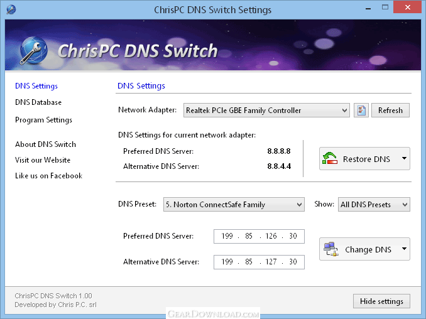Click the Refresh button
426x319 pixels.
pyautogui.click(x=390, y=111)
